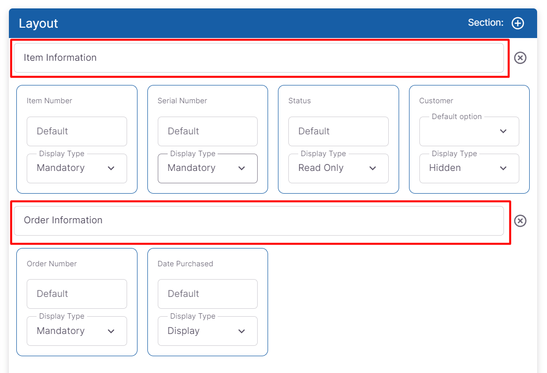Click the Order Number Default input

coord(77,294)
